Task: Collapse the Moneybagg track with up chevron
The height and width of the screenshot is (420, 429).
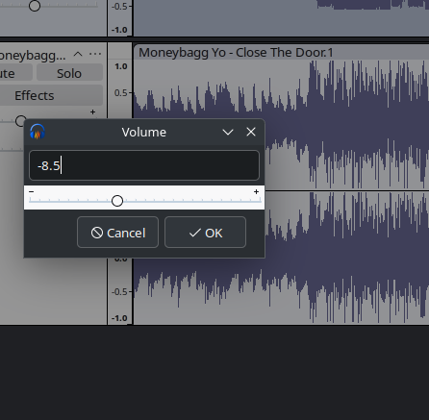Action: click(78, 54)
